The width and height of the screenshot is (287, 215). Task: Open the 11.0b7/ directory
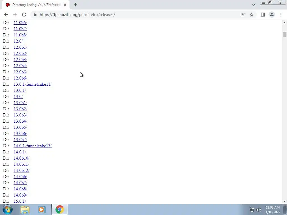(x=20, y=29)
